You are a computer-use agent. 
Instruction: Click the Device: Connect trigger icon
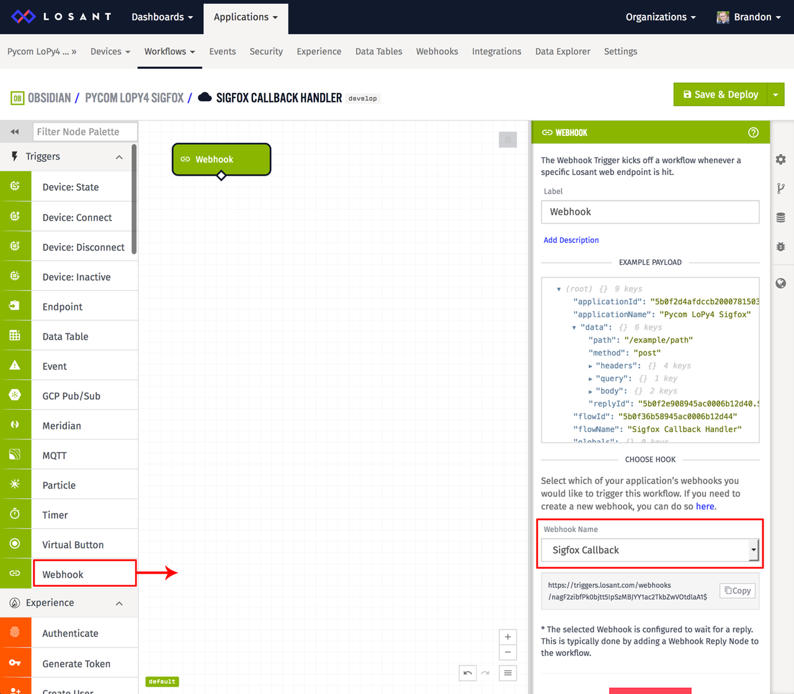[15, 216]
